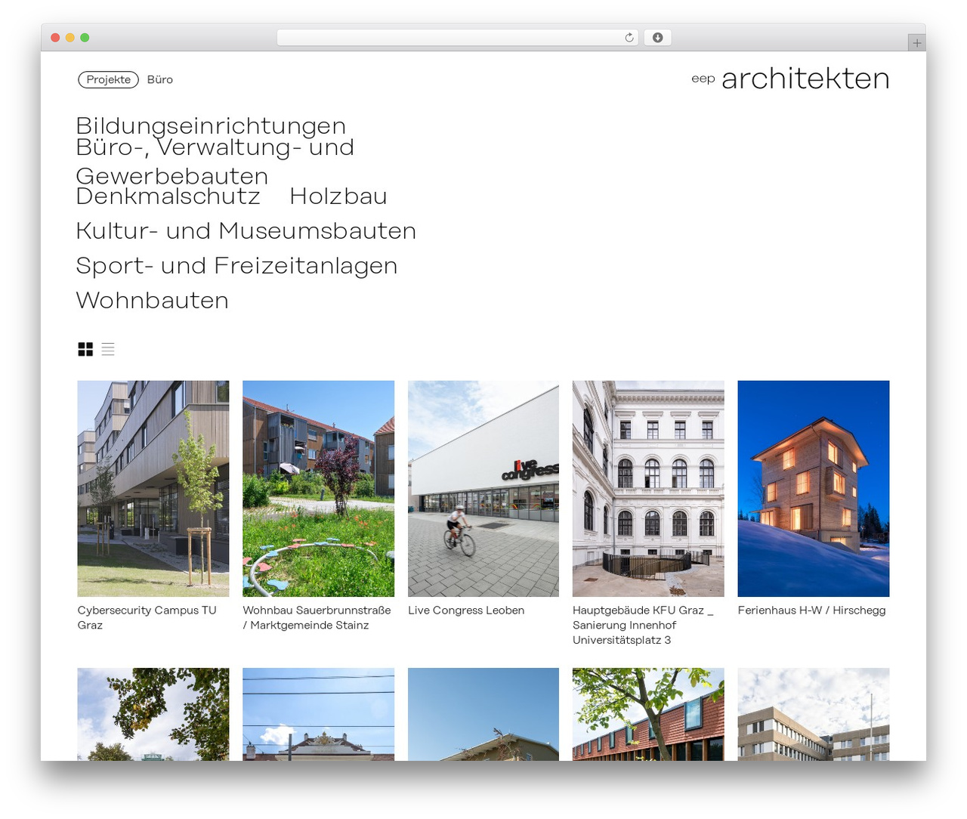Reload the page in address bar
The image size is (967, 819).
click(x=629, y=38)
